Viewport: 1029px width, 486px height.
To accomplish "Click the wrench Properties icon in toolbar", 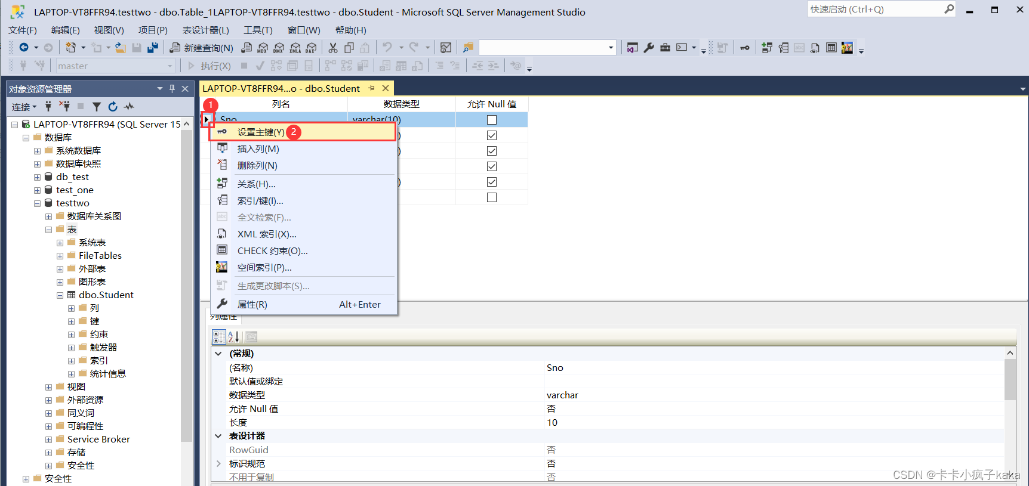I will tap(649, 48).
